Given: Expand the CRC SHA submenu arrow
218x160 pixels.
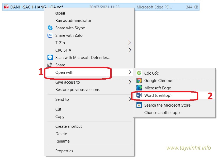Looking at the screenshot, I should point(129,50).
